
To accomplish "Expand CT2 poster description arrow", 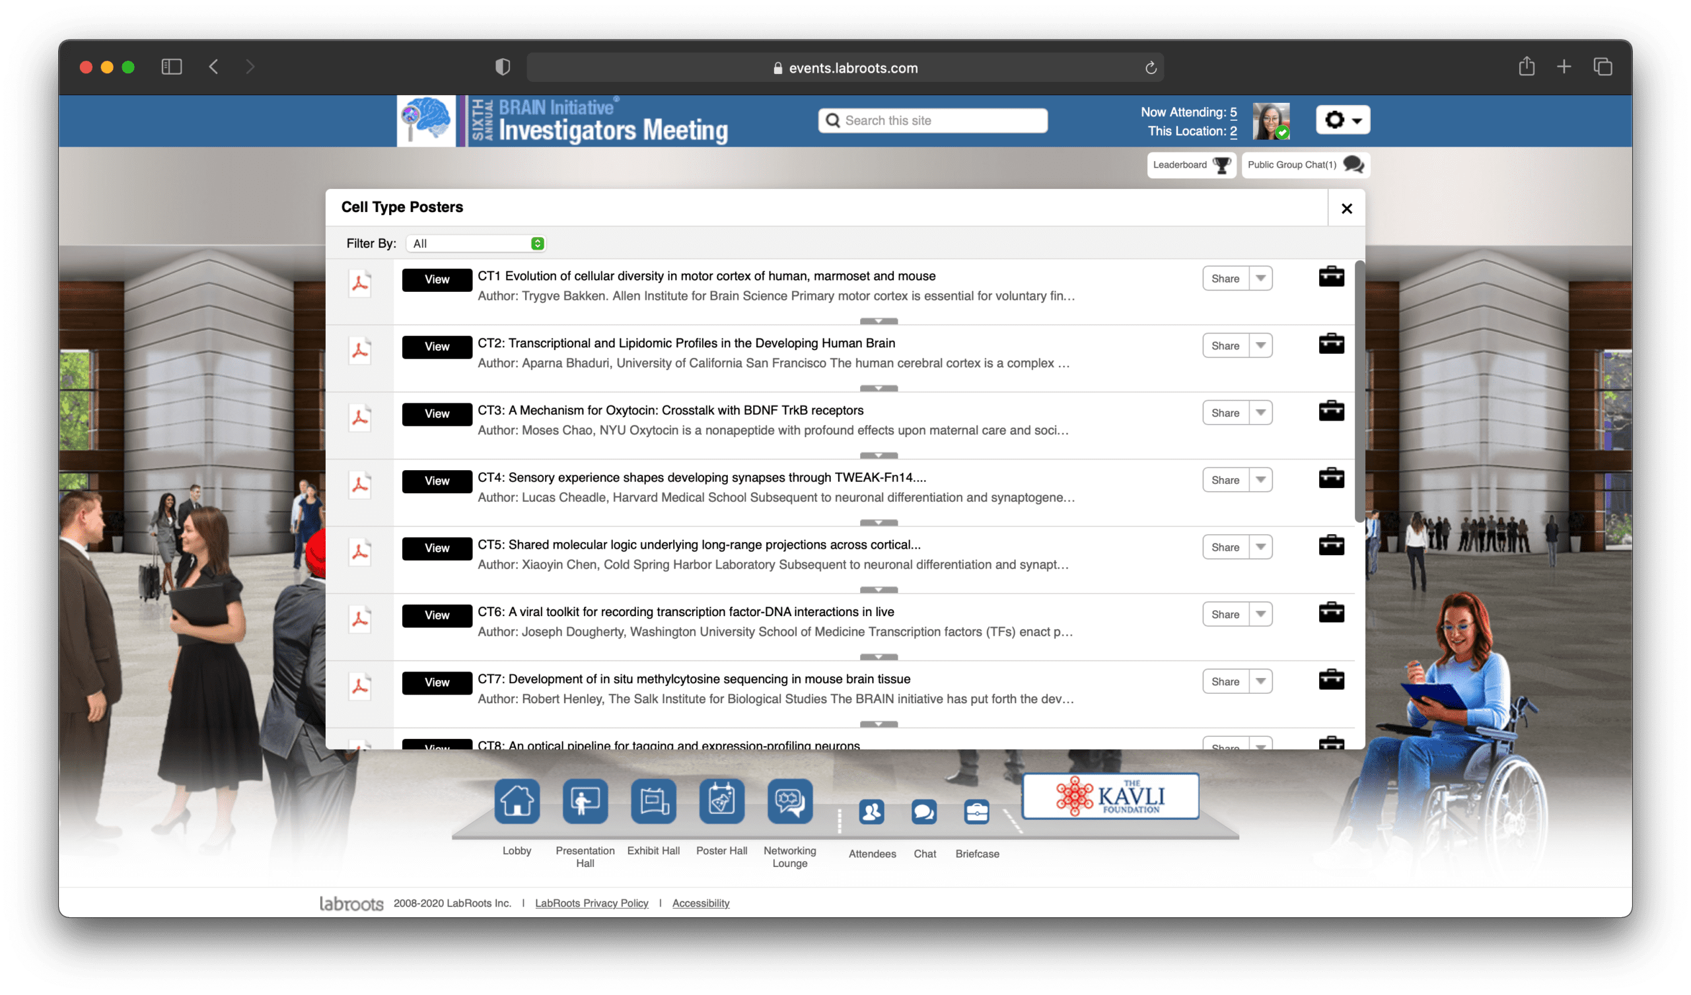I will point(879,388).
